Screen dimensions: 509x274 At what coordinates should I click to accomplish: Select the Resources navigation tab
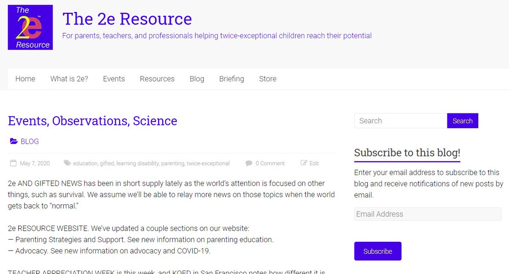pyautogui.click(x=157, y=79)
